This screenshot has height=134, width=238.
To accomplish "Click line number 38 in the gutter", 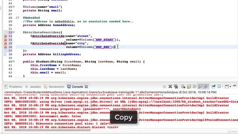I will [10, 54].
